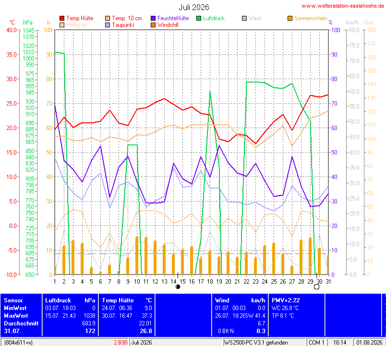
Task: Click the purple FeuchteHütte legend swatch
Action: pos(153,18)
